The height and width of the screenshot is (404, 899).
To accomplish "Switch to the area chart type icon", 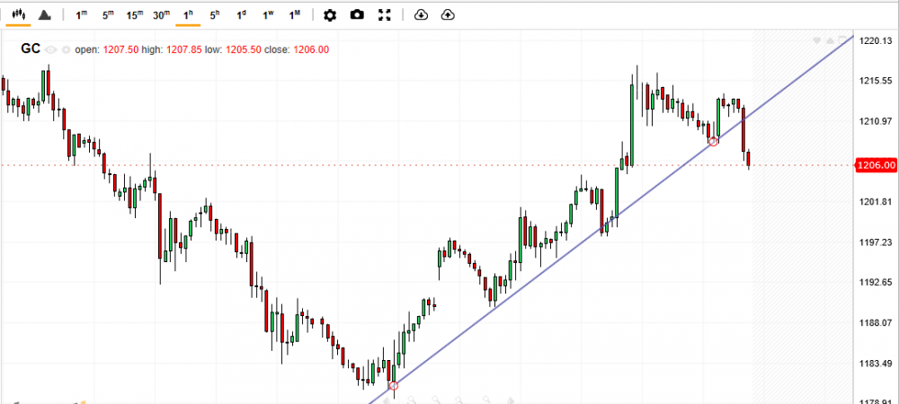I will tap(45, 15).
